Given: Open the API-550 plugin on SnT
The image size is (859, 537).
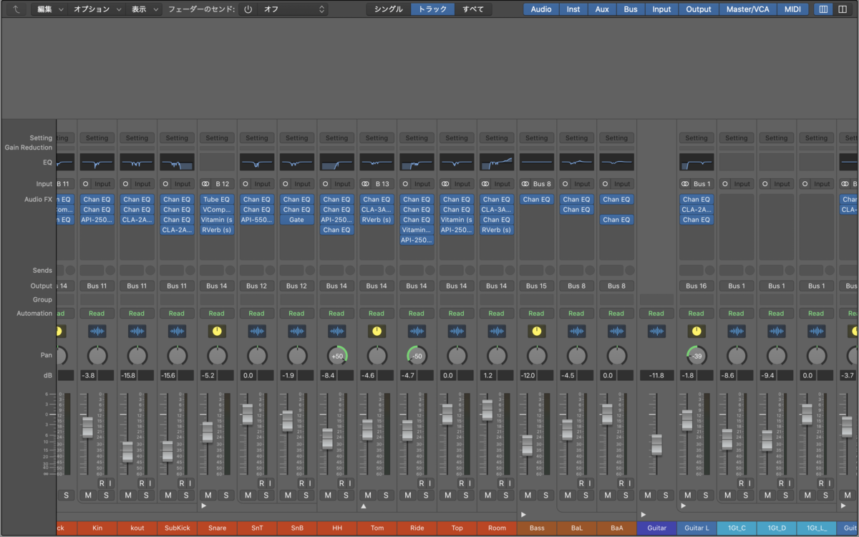Looking at the screenshot, I should pyautogui.click(x=256, y=220).
